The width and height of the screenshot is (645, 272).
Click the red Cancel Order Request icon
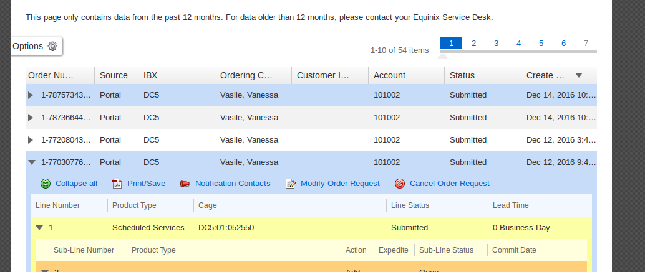click(x=399, y=184)
